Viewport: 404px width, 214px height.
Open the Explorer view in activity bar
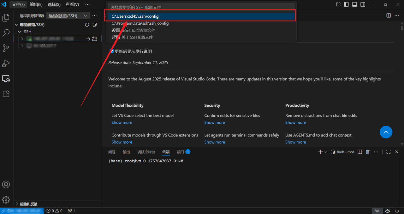click(6, 18)
